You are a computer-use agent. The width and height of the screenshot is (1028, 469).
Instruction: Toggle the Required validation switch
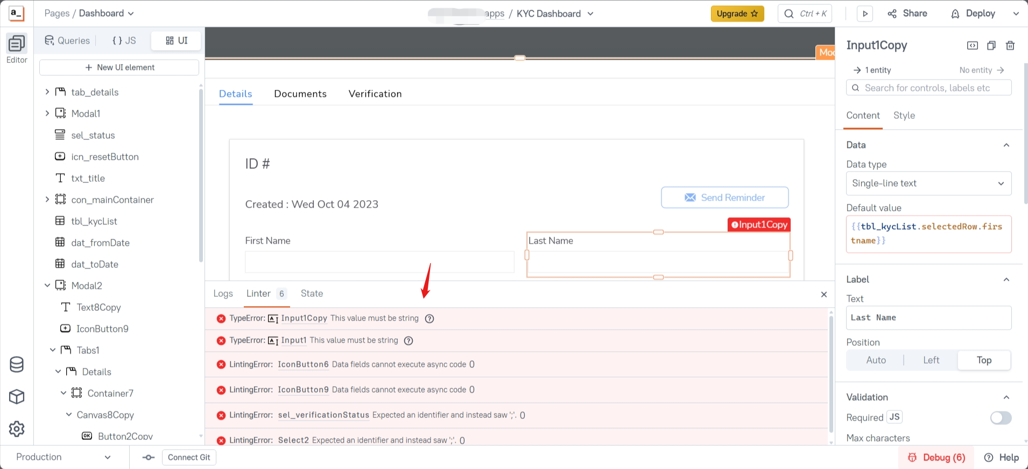(1001, 418)
